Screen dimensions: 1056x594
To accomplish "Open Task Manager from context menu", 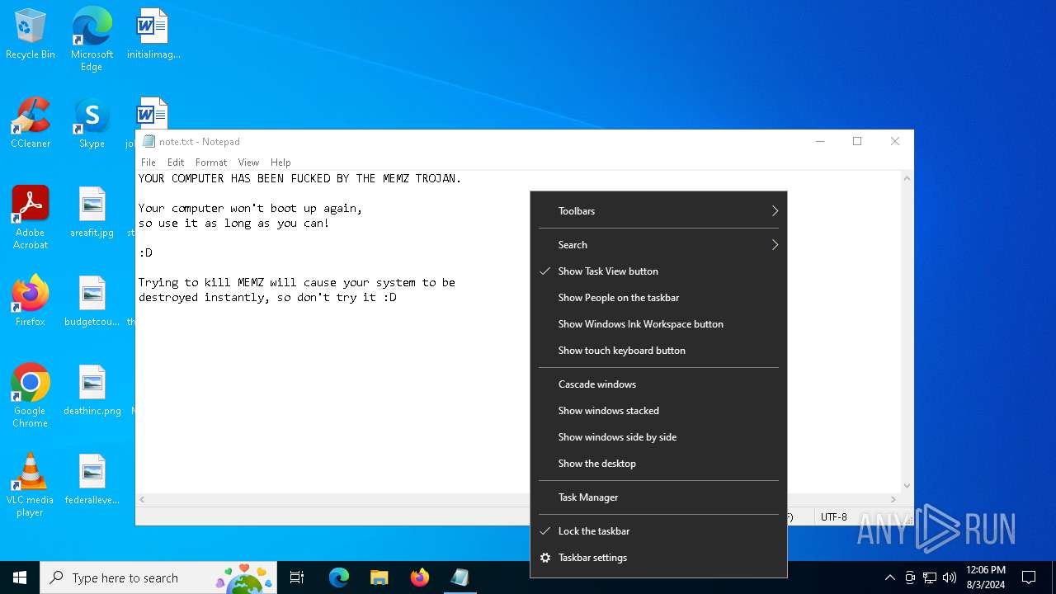I will coord(658,497).
